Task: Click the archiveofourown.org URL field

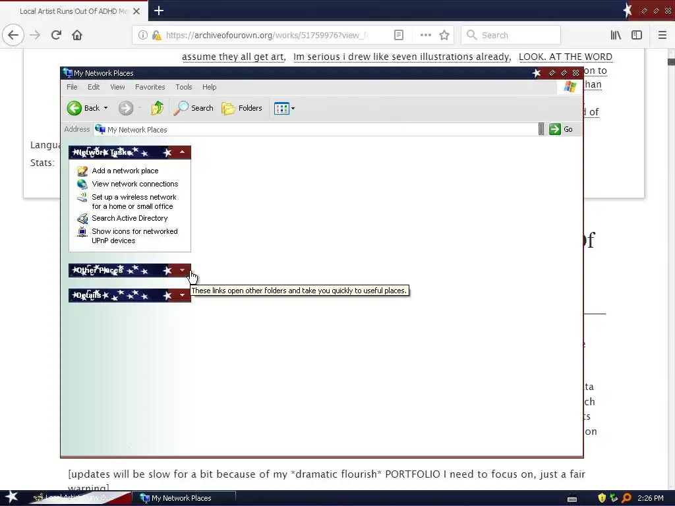Action: (x=267, y=36)
